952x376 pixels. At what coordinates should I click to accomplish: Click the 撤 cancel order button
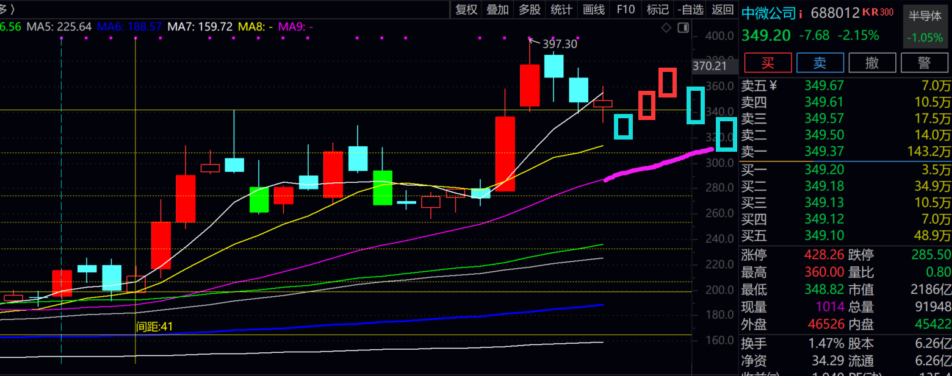pos(871,63)
